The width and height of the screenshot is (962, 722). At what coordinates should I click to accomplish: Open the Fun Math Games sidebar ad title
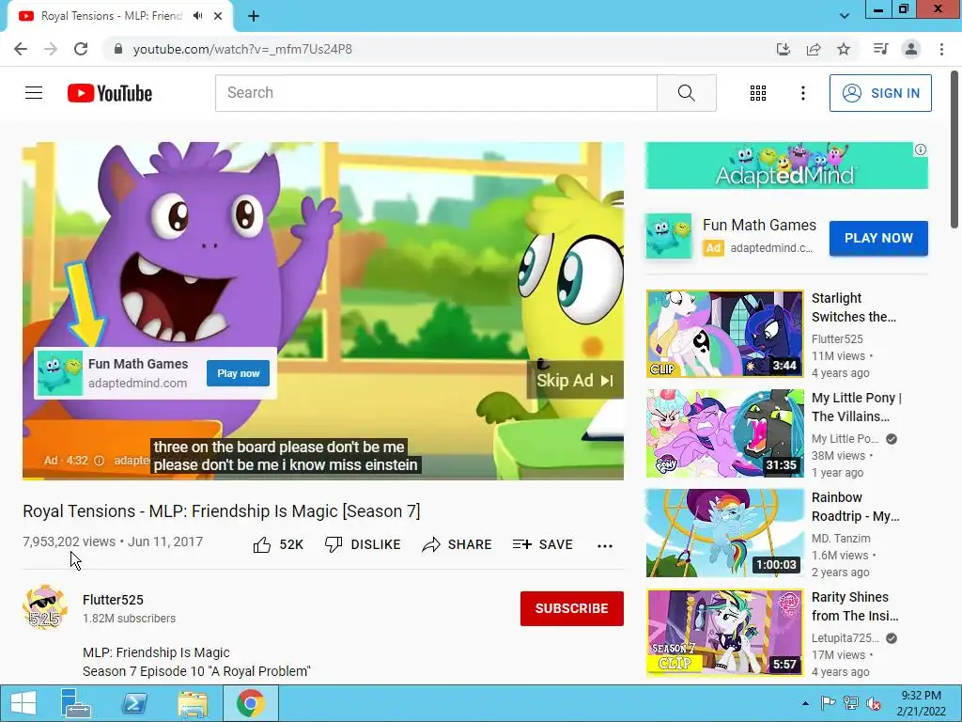[759, 226]
